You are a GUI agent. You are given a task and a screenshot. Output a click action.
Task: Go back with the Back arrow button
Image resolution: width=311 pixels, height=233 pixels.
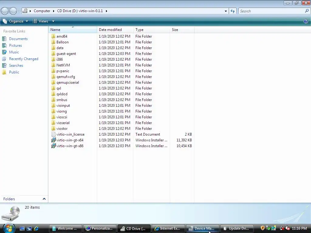(x=5, y=11)
